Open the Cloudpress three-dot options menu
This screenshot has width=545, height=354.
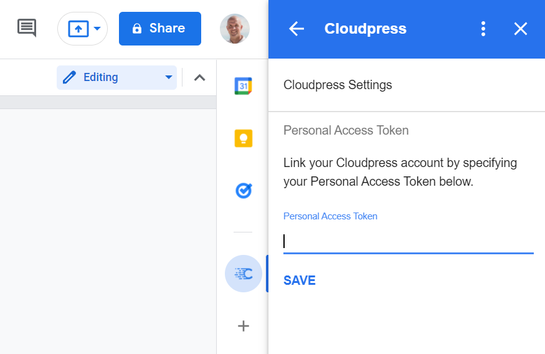483,29
